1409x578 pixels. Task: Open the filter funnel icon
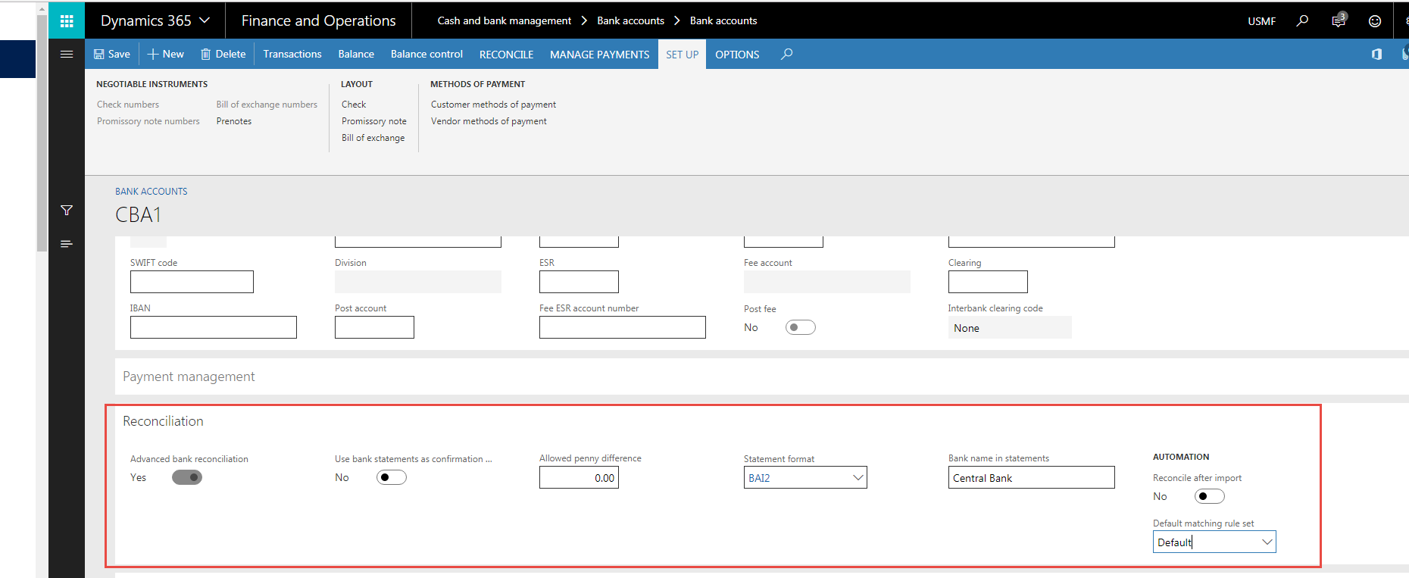point(67,210)
